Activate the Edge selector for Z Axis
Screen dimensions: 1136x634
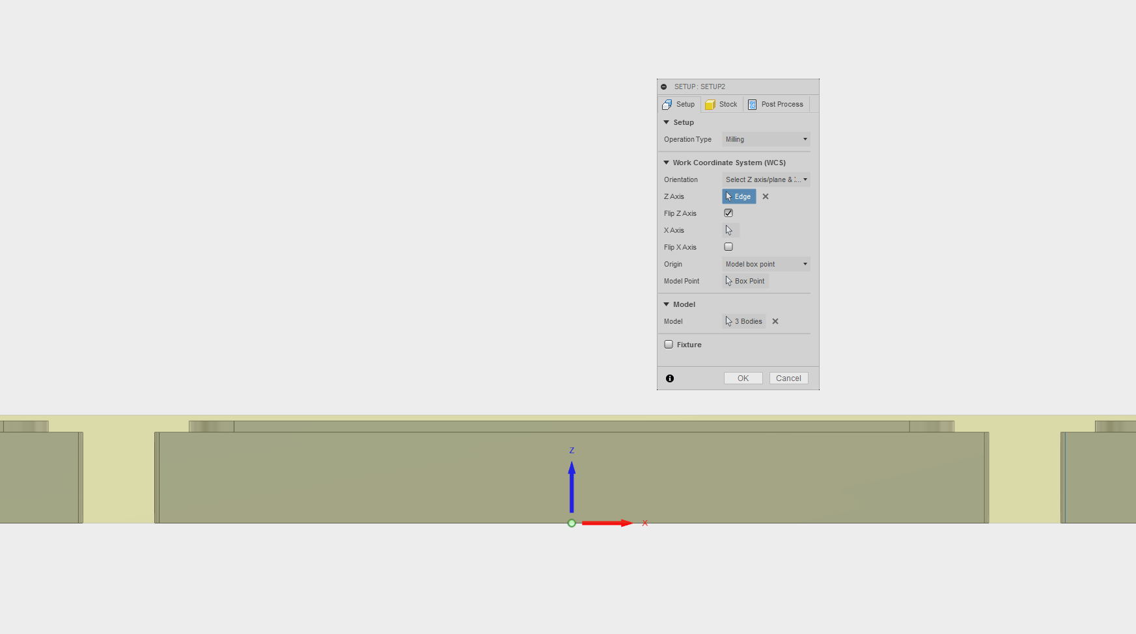[x=739, y=196]
